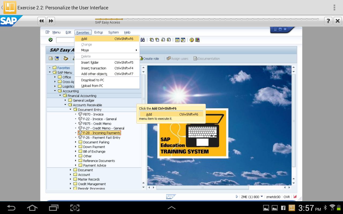
Task: Click the Customize Local Layout monitor icon
Action: pyautogui.click(x=198, y=40)
